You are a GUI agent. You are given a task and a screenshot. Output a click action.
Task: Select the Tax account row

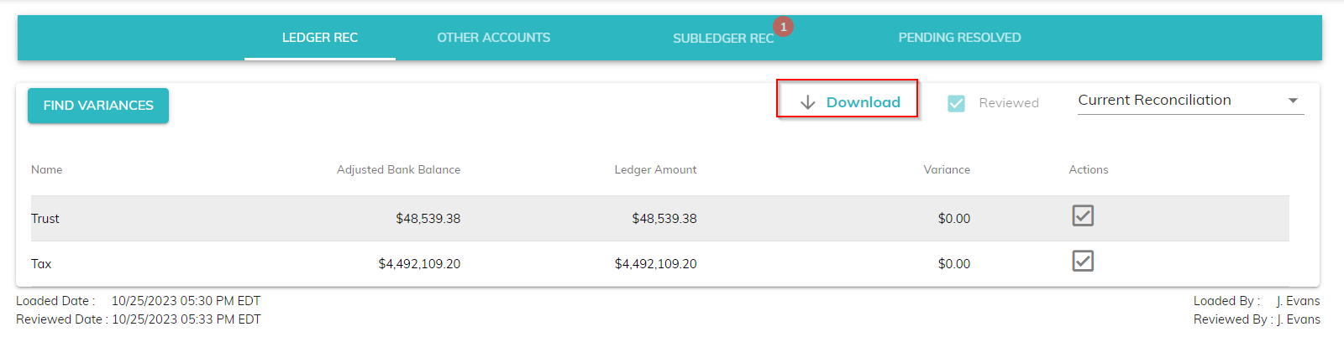(41, 264)
